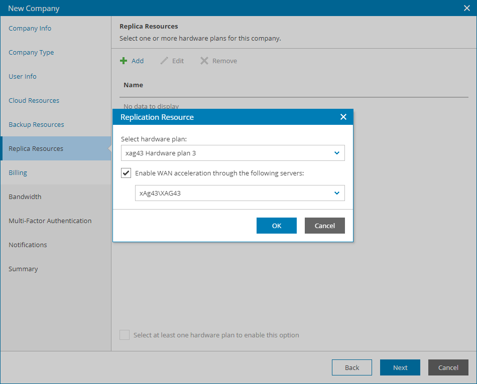
Task: Click the pencil Edit icon
Action: (x=164, y=61)
